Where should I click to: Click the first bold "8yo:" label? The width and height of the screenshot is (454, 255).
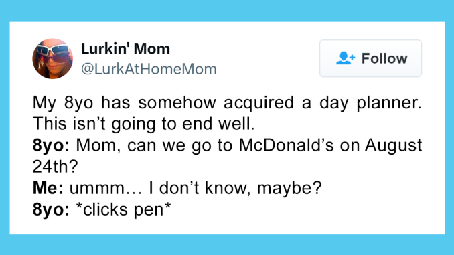[x=51, y=145]
